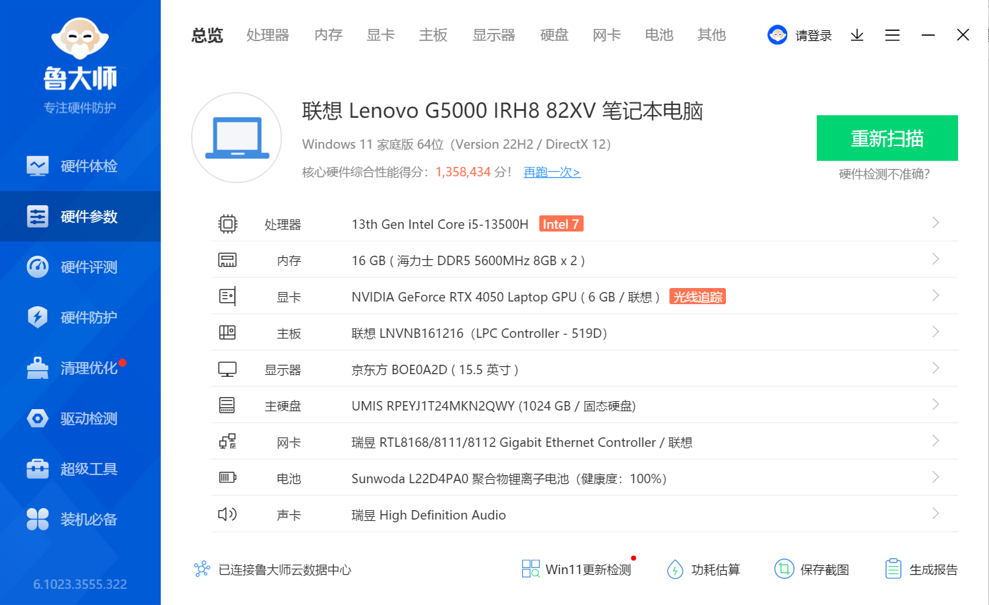Image resolution: width=989 pixels, height=605 pixels.
Task: Open the 硬件评测 gauge icon
Action: 38,266
